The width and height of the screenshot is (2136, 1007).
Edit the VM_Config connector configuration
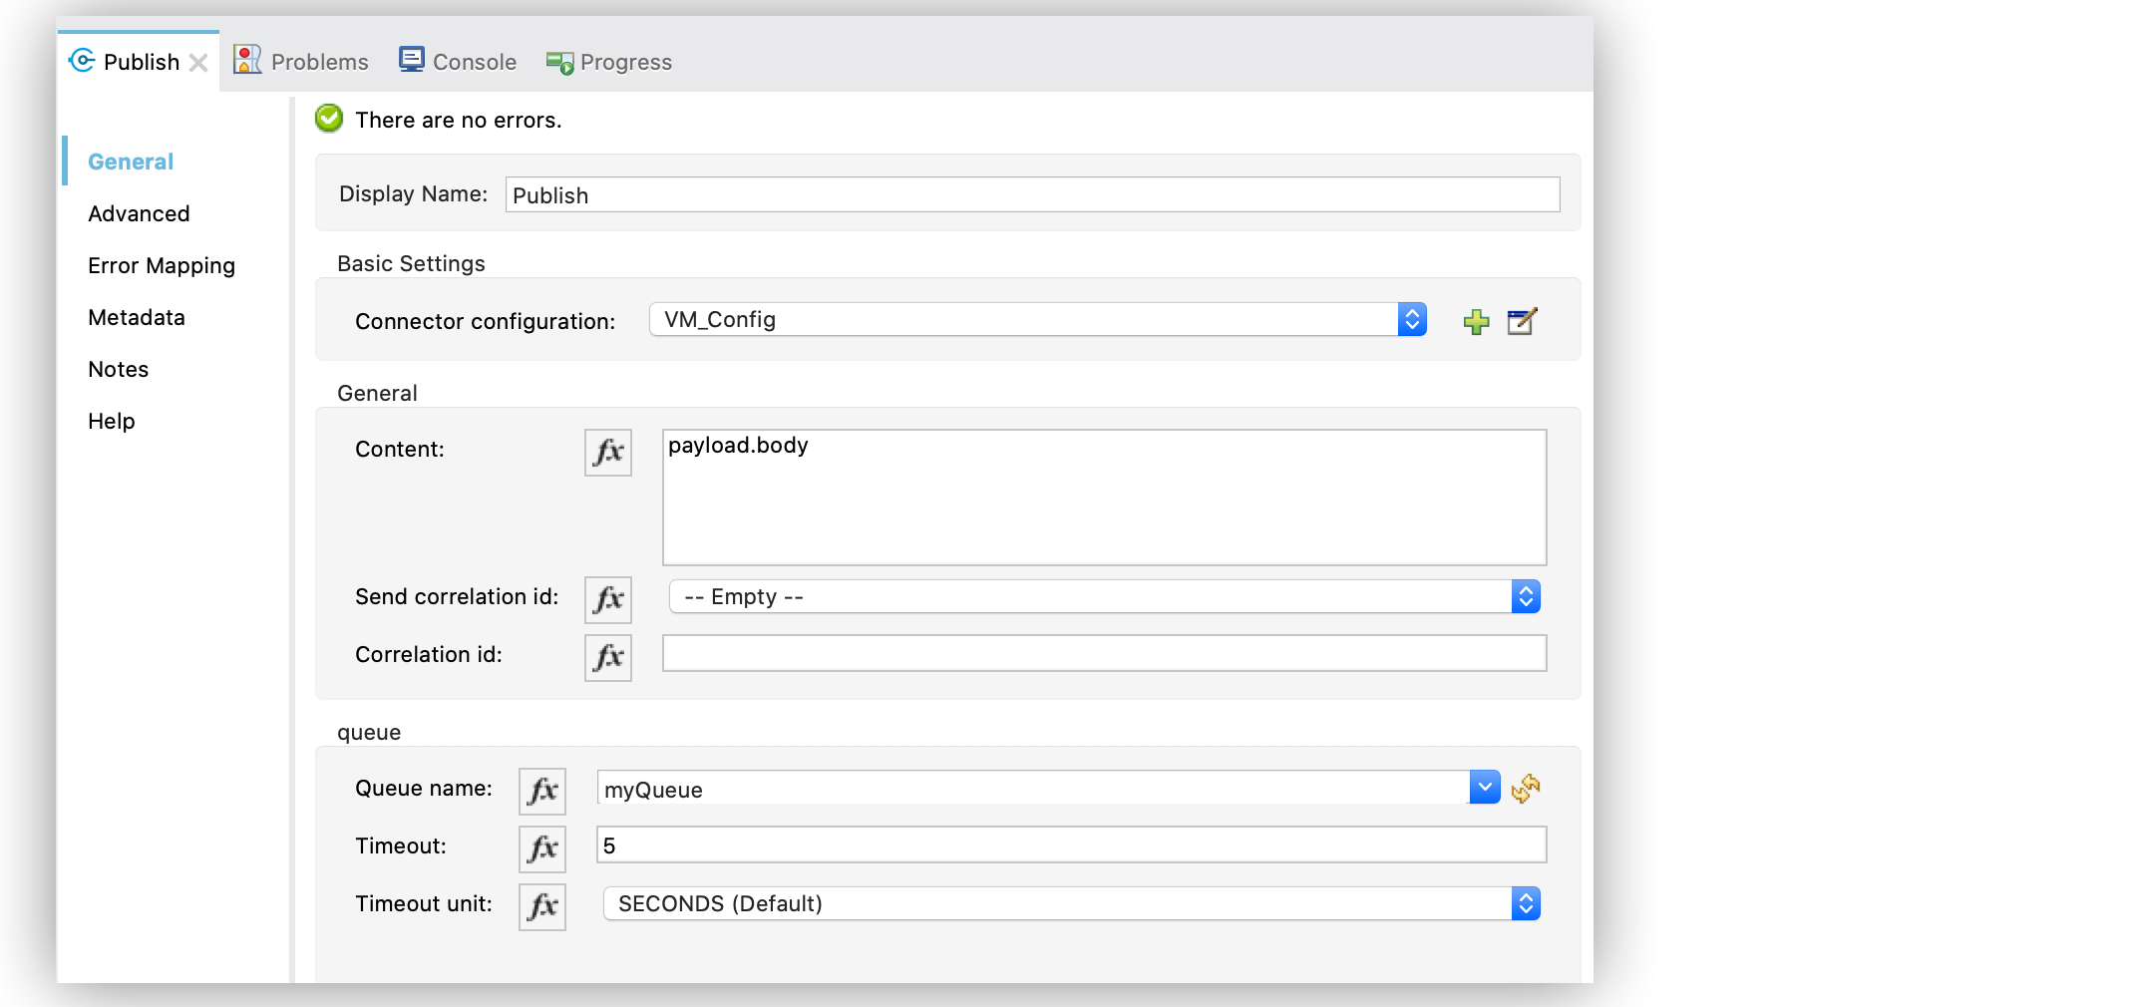point(1521,321)
